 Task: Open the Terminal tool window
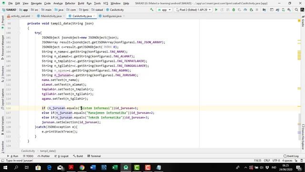click(94, 156)
